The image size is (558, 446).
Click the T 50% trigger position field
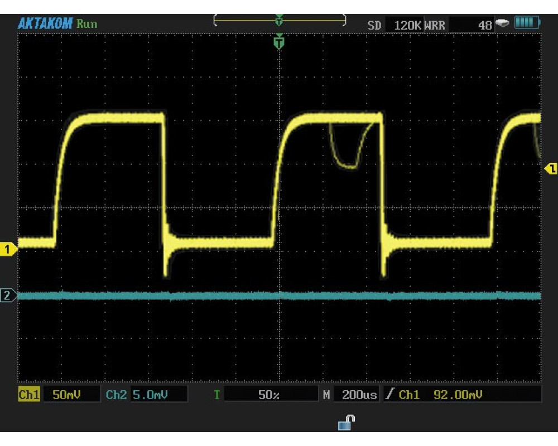[x=270, y=395]
